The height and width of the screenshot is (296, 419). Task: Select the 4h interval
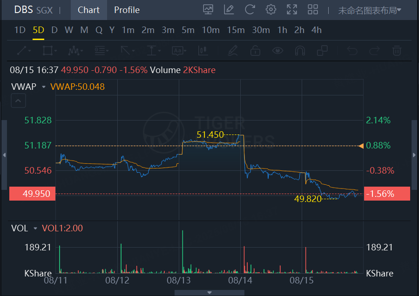(317, 30)
